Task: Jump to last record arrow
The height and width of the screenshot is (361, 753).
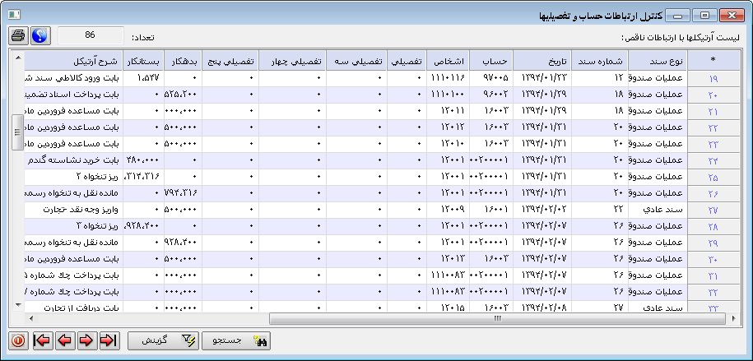Action: [x=107, y=340]
